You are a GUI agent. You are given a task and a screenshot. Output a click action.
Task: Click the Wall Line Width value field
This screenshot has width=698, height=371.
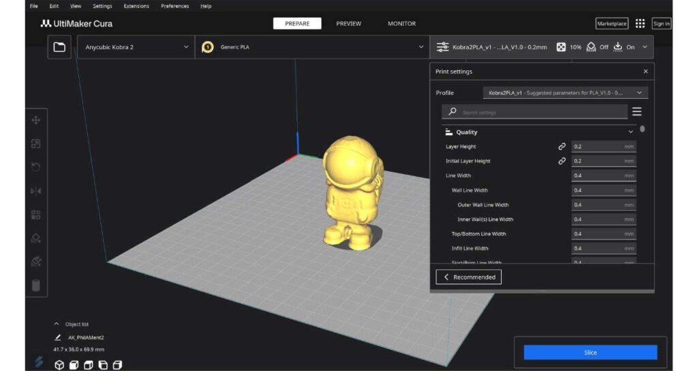(x=604, y=190)
